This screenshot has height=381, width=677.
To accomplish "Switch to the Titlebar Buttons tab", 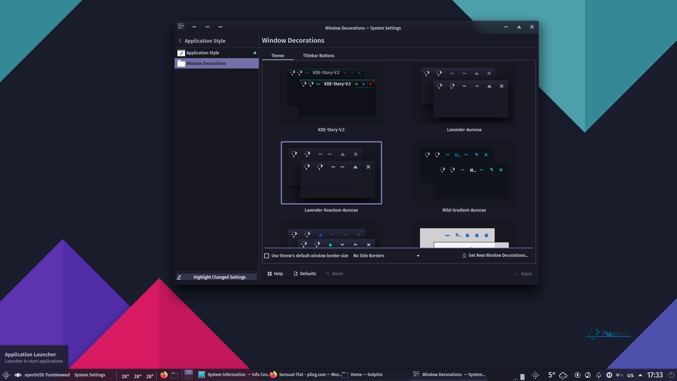I will coord(318,56).
